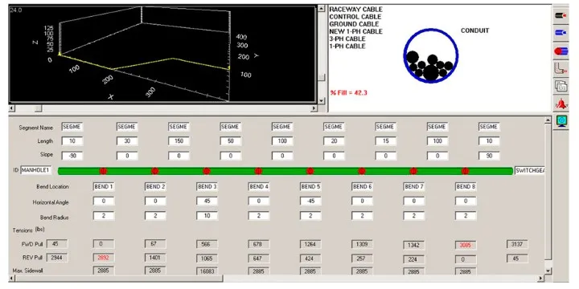Click Segment Name field above length 150
Screen dimensions: 579x289
[x=179, y=127]
